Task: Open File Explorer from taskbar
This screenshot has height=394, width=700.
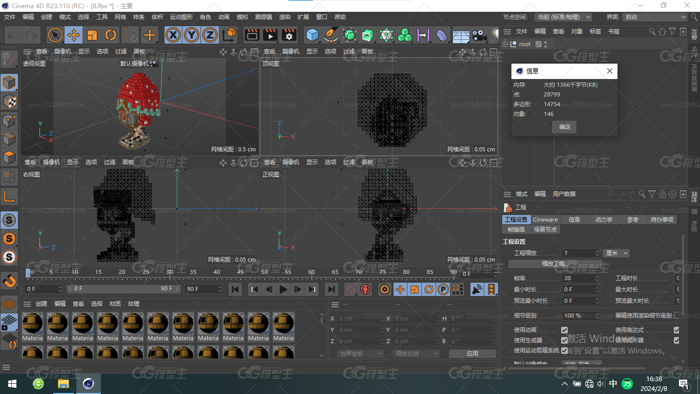Action: pyautogui.click(x=63, y=384)
